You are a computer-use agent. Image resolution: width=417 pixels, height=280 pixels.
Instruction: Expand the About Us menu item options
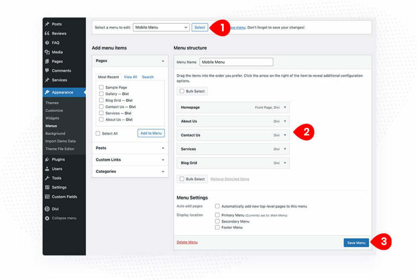(284, 121)
